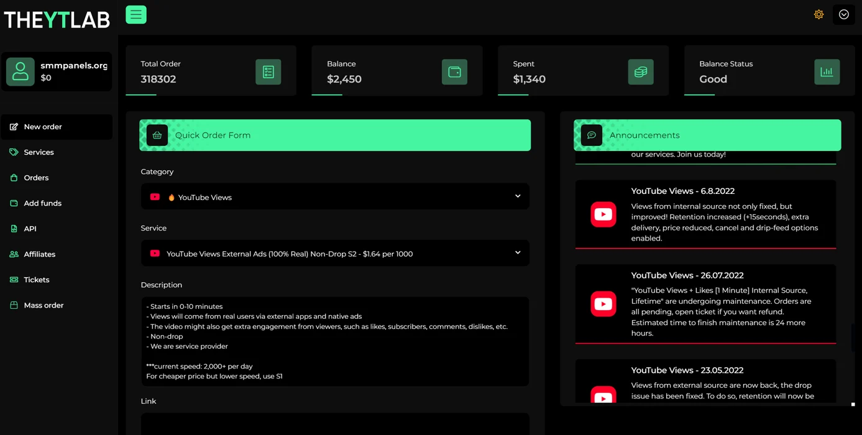Click the YouTube Views - 26.07.2022 title
Viewport: 862px width, 435px height.
point(687,275)
